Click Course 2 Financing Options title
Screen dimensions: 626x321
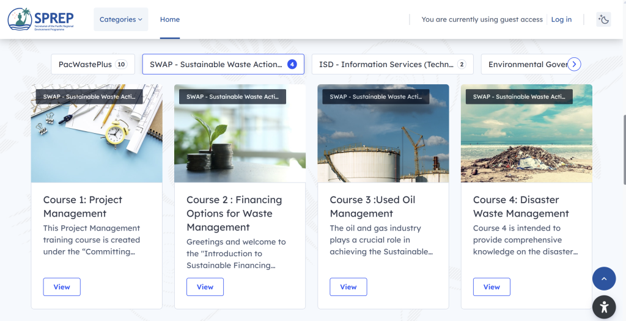coord(234,213)
